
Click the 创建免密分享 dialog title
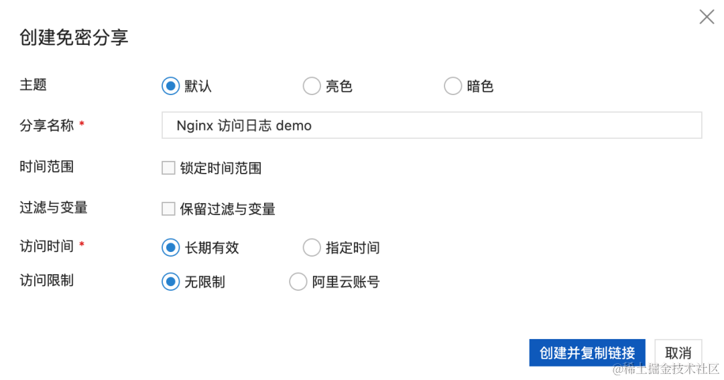click(74, 38)
